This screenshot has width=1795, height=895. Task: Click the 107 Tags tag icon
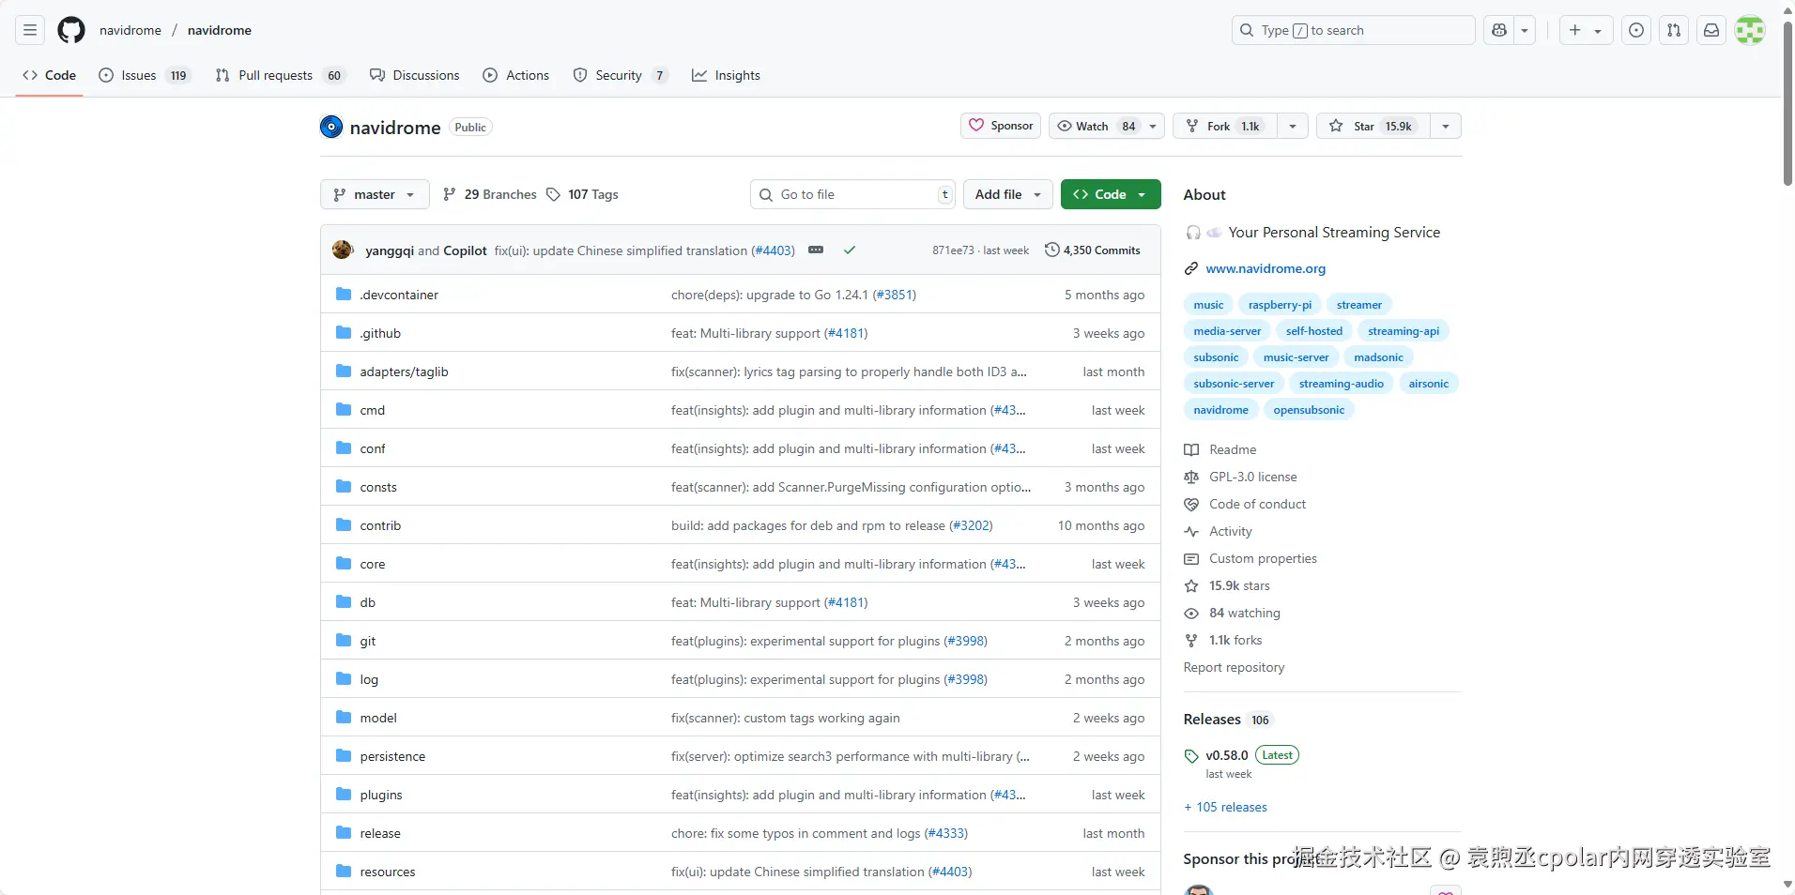(x=554, y=194)
